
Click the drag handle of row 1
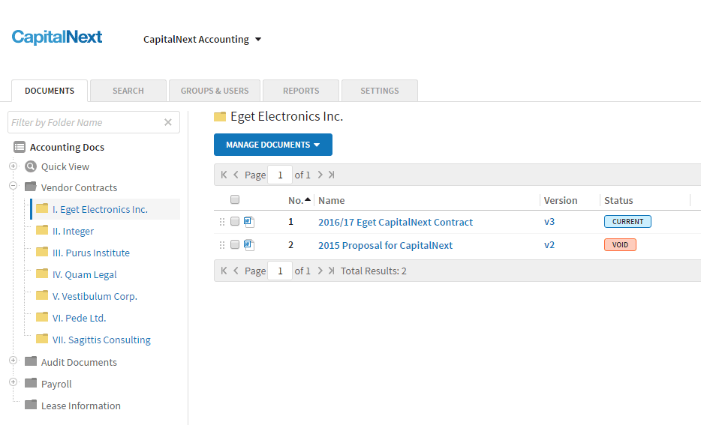click(x=221, y=222)
